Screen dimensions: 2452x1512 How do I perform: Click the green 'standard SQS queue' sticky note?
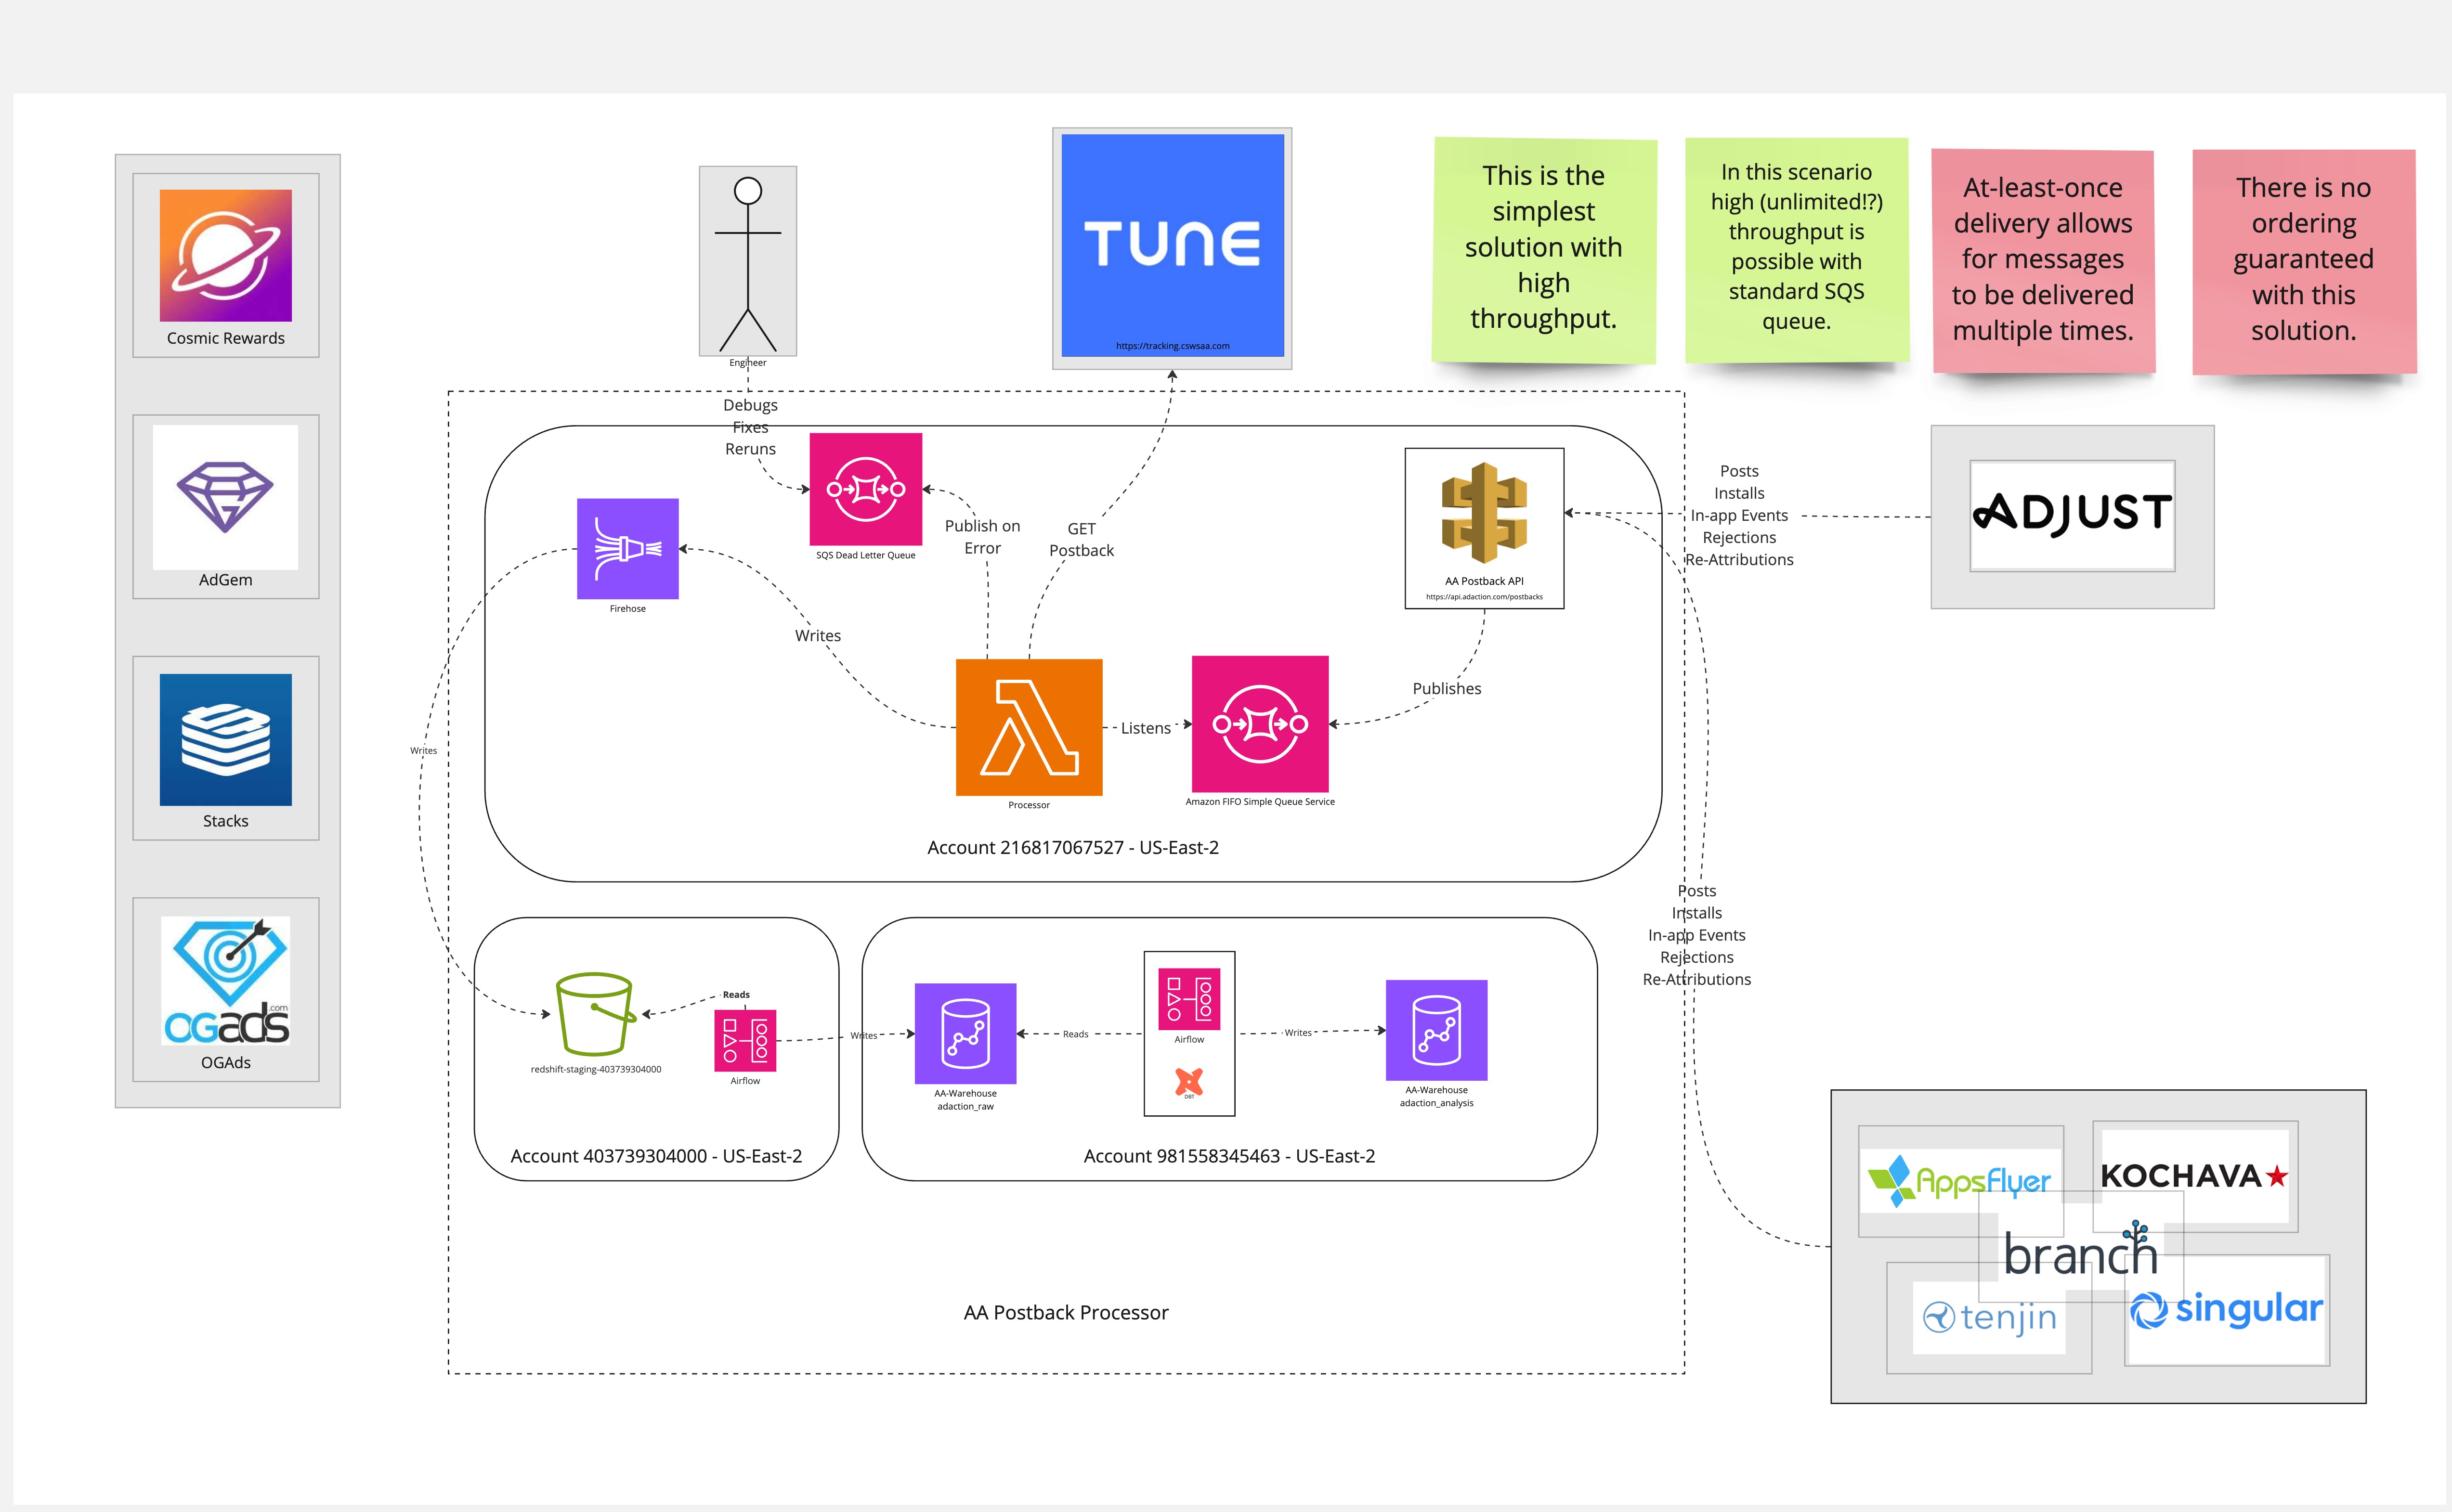pyautogui.click(x=1797, y=249)
